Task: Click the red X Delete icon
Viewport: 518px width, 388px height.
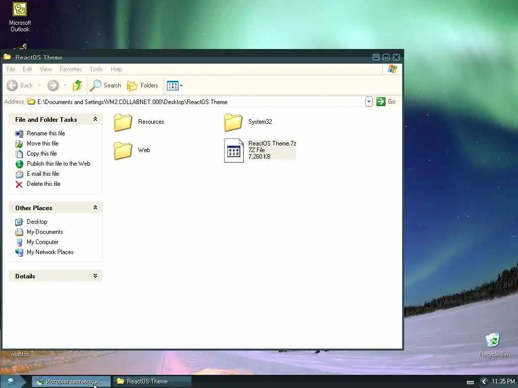Action: click(19, 184)
